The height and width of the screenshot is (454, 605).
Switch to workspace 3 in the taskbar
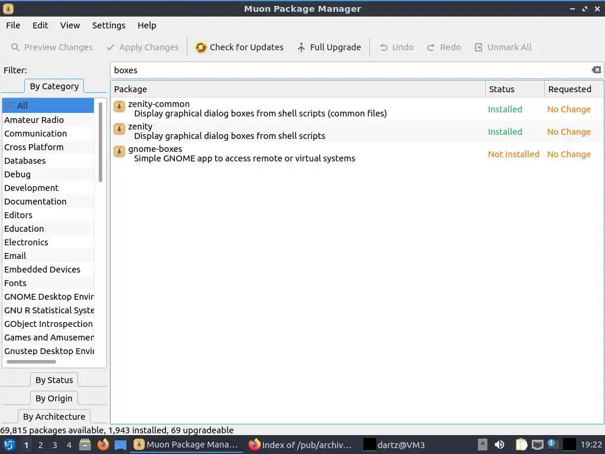pyautogui.click(x=55, y=445)
